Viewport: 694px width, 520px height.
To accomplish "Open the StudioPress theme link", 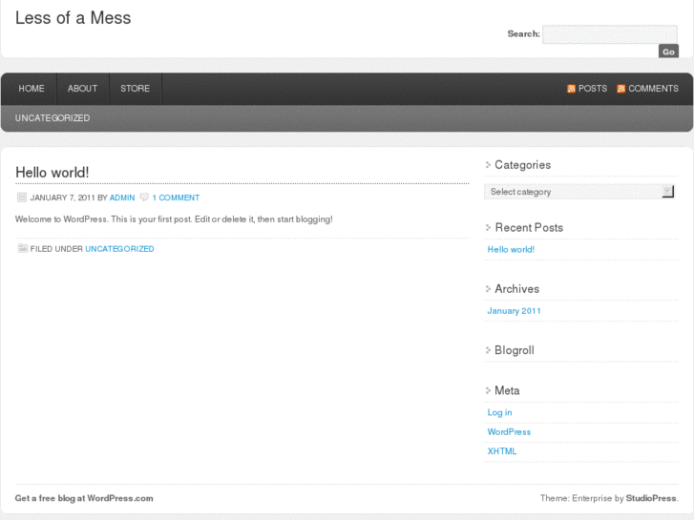I will tap(651, 498).
